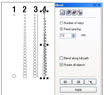Click the large circle in column 1

(14, 76)
